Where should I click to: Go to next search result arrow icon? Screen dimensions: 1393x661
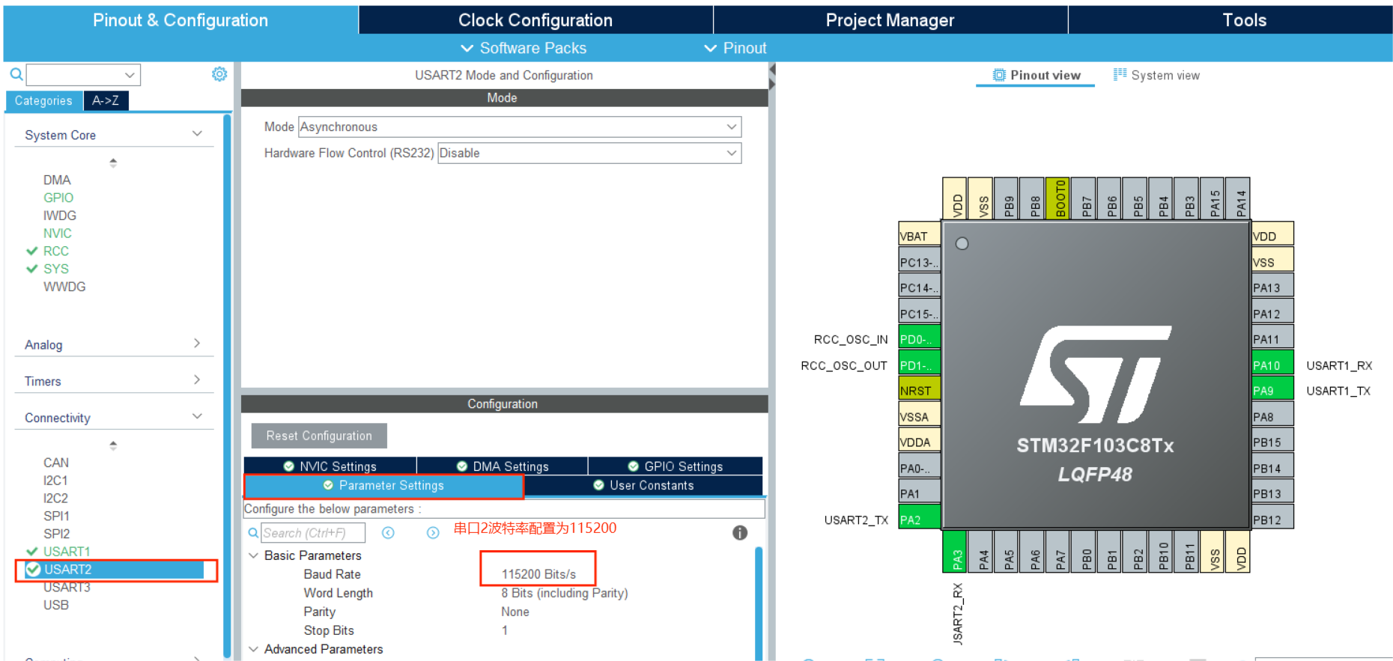click(x=433, y=532)
